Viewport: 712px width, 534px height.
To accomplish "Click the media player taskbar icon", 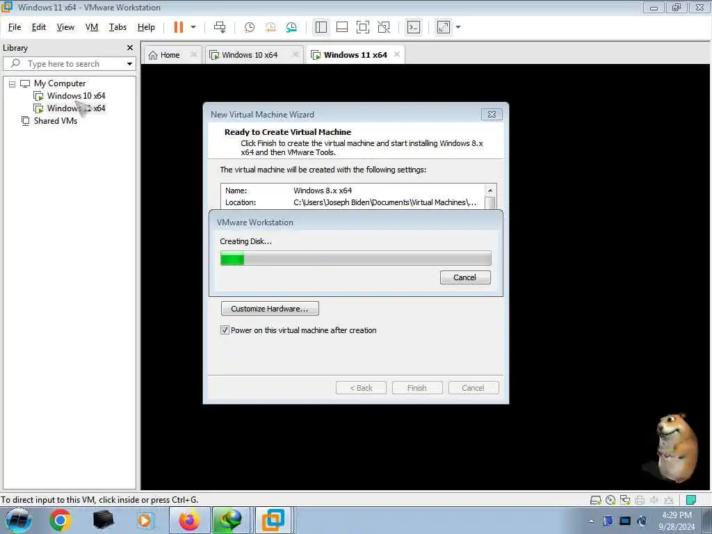I will (145, 520).
